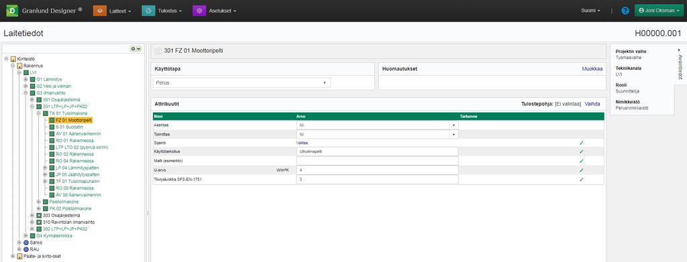
Task: Select Poistoilmakone in the tree
Action: click(64, 202)
